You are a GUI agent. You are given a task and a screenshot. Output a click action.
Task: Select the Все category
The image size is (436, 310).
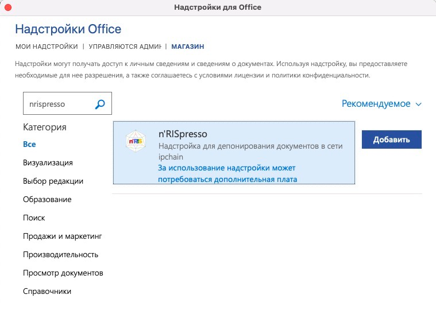29,144
